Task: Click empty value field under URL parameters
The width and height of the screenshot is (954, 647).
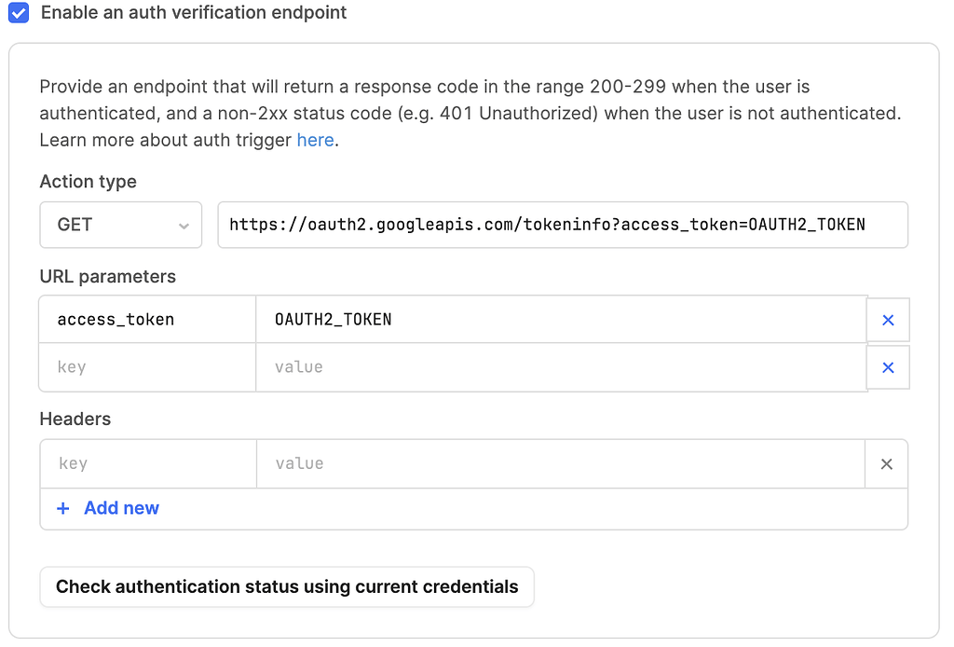Action: point(561,367)
